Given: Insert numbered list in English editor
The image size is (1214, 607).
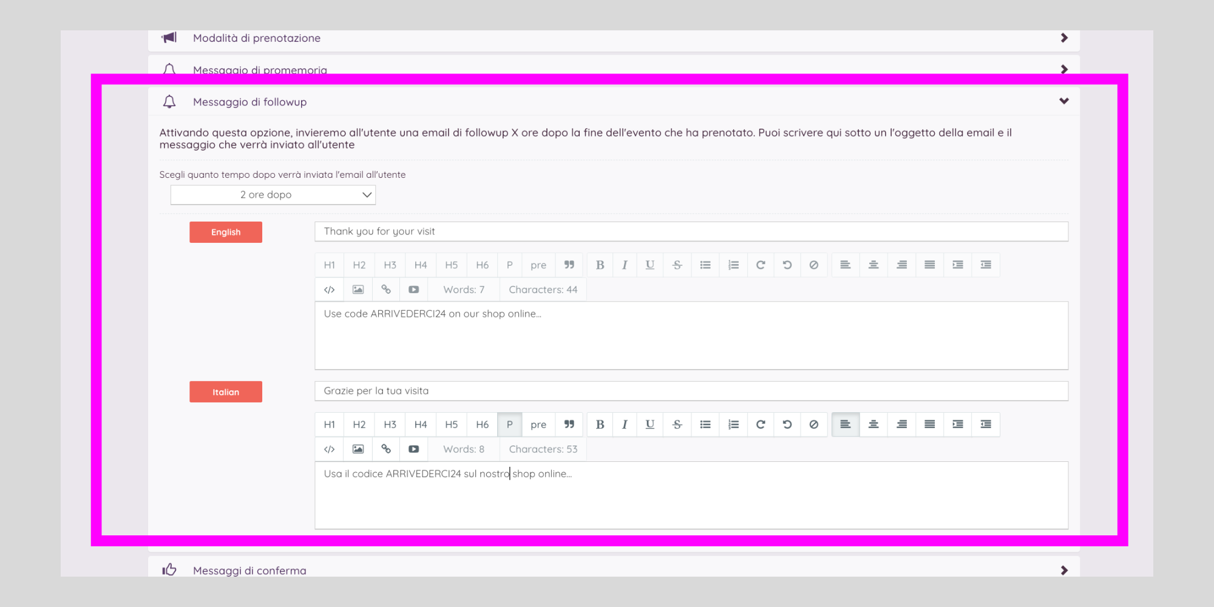Looking at the screenshot, I should click(x=734, y=265).
